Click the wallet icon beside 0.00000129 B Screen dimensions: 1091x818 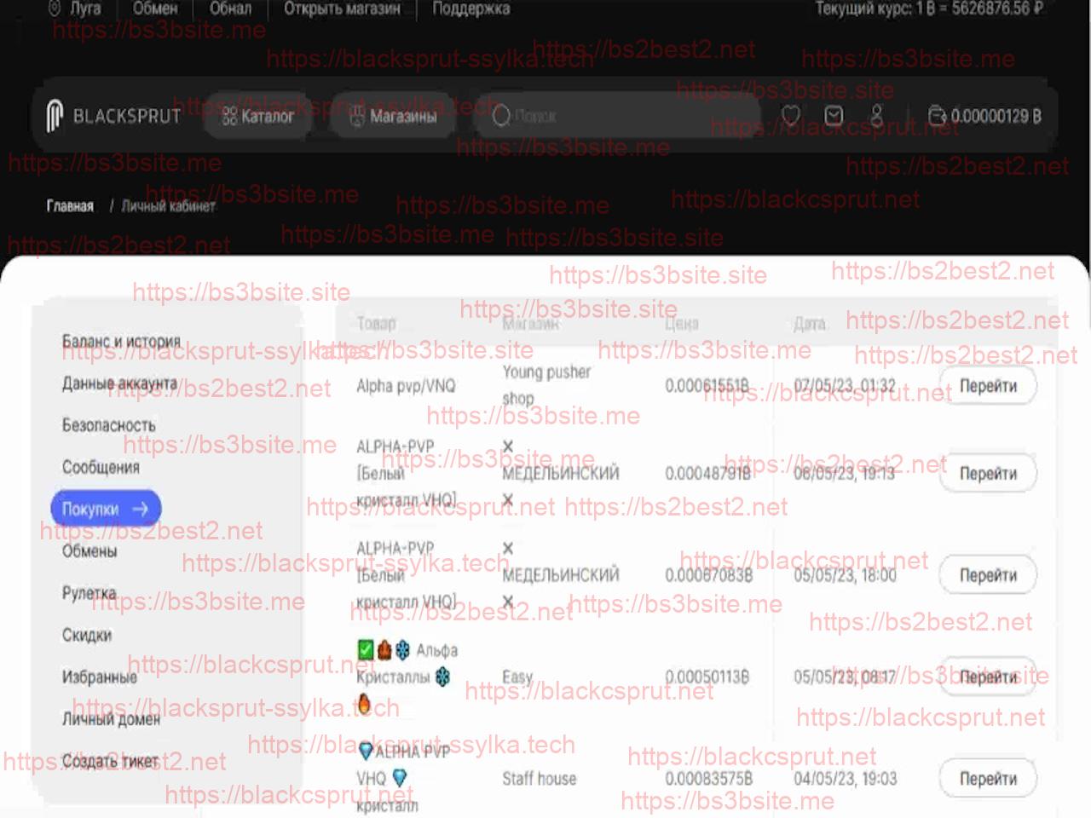937,115
